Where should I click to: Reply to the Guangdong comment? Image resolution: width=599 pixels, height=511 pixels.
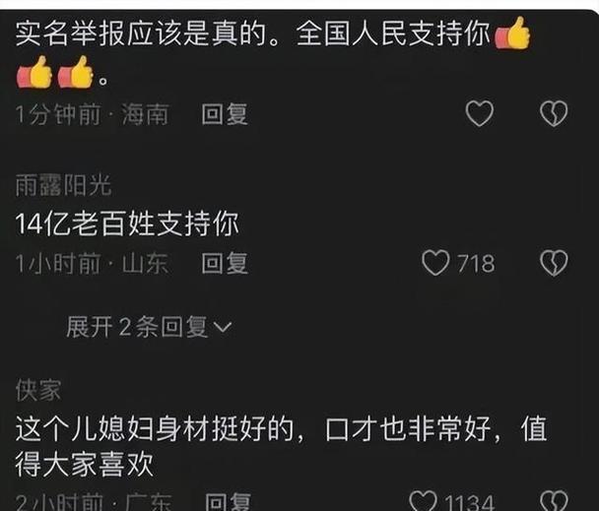228,501
